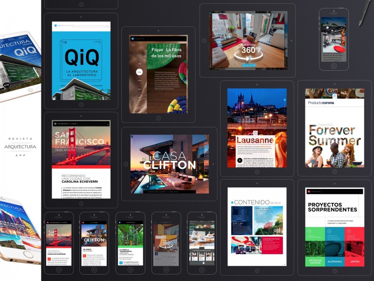
Task: Select the circle right below the highlighted Fique nav circle
Action: (139, 80)
